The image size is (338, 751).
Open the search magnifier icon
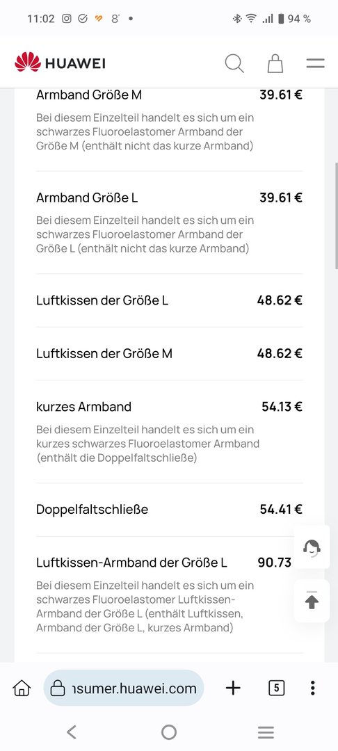tap(234, 63)
